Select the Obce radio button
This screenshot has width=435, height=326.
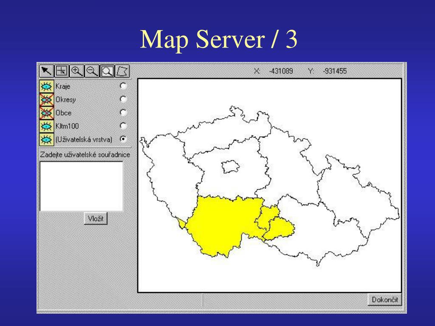tap(123, 112)
